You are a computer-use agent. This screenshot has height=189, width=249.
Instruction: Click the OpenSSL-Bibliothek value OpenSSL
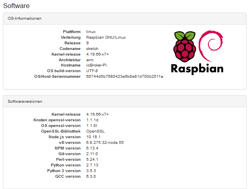pos(95,131)
